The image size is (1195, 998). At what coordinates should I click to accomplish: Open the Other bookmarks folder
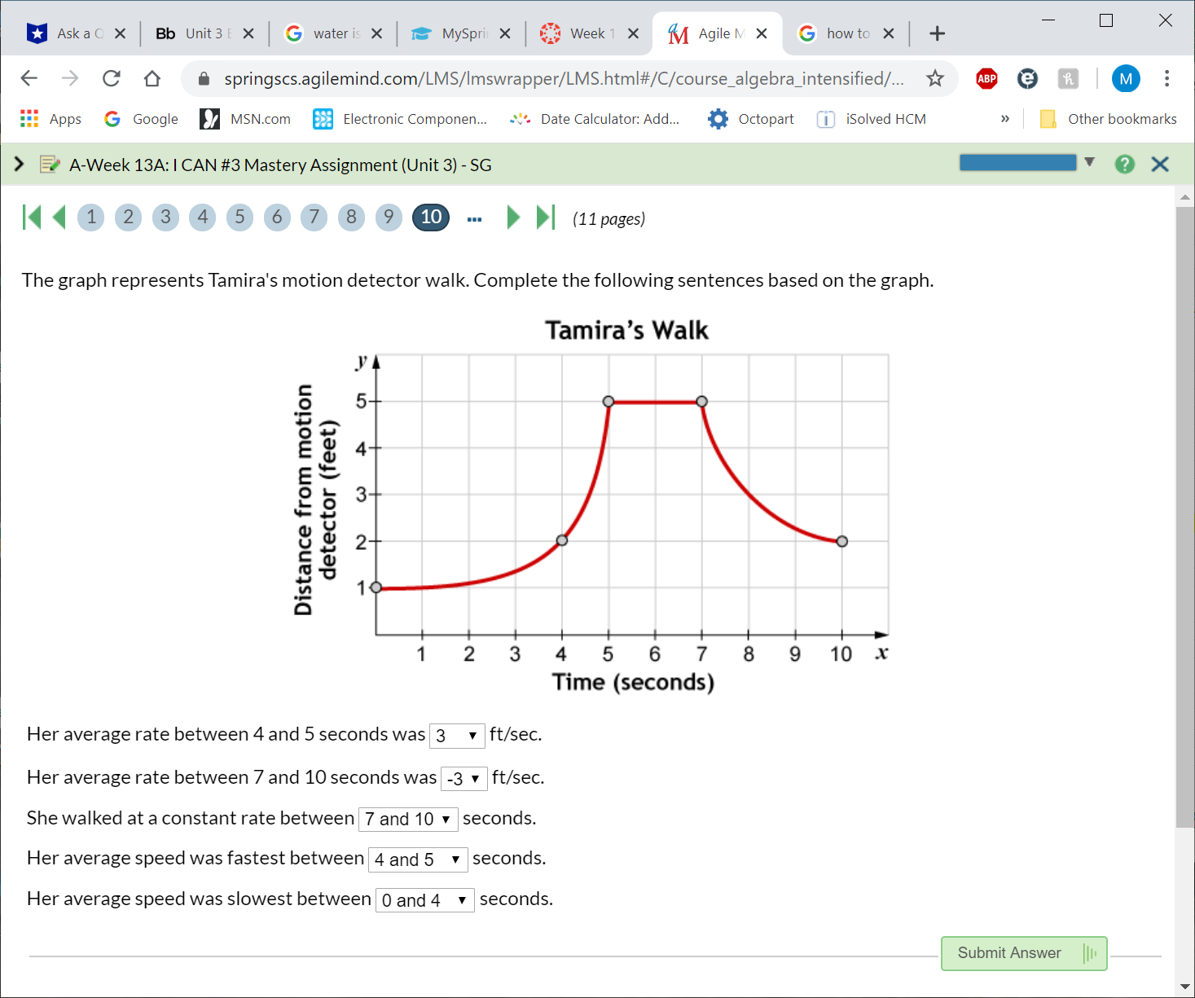click(1109, 119)
